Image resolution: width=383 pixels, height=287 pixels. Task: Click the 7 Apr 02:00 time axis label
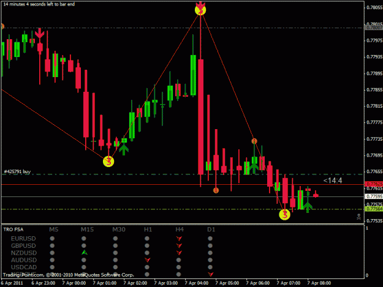tap(135, 283)
